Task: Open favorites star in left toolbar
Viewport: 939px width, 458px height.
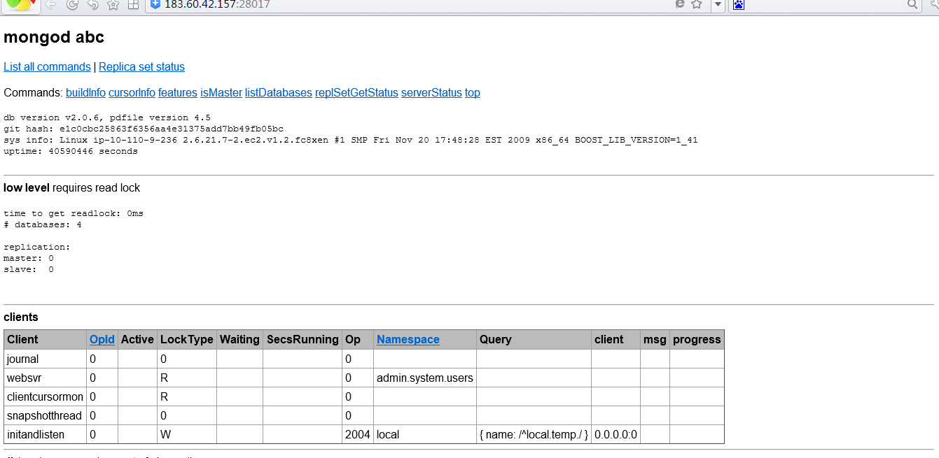Action: click(113, 5)
